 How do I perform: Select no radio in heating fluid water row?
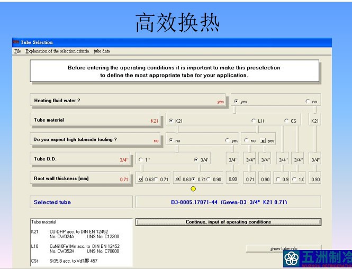[x=308, y=101]
